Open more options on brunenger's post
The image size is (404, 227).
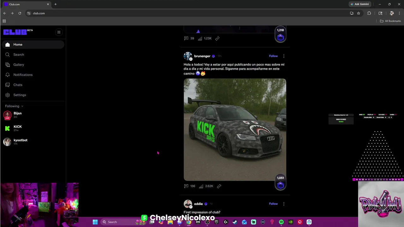tap(283, 56)
